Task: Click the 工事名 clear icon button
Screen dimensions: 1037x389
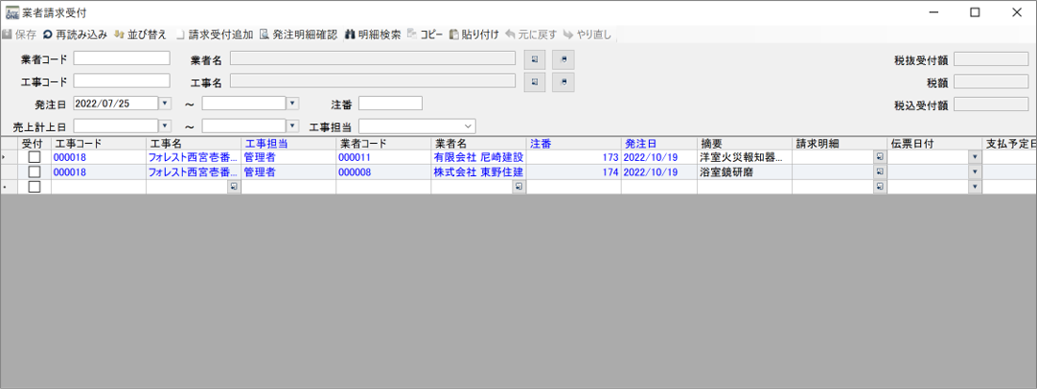Action: (x=564, y=82)
